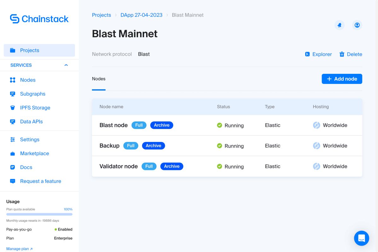This screenshot has height=252, width=378.
Task: Click the Chainstack logo
Action: tap(39, 19)
